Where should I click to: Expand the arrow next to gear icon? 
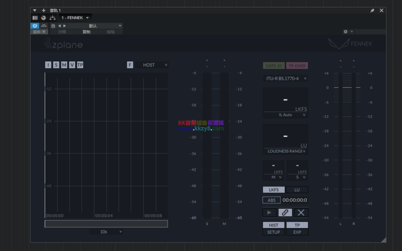[x=352, y=32]
